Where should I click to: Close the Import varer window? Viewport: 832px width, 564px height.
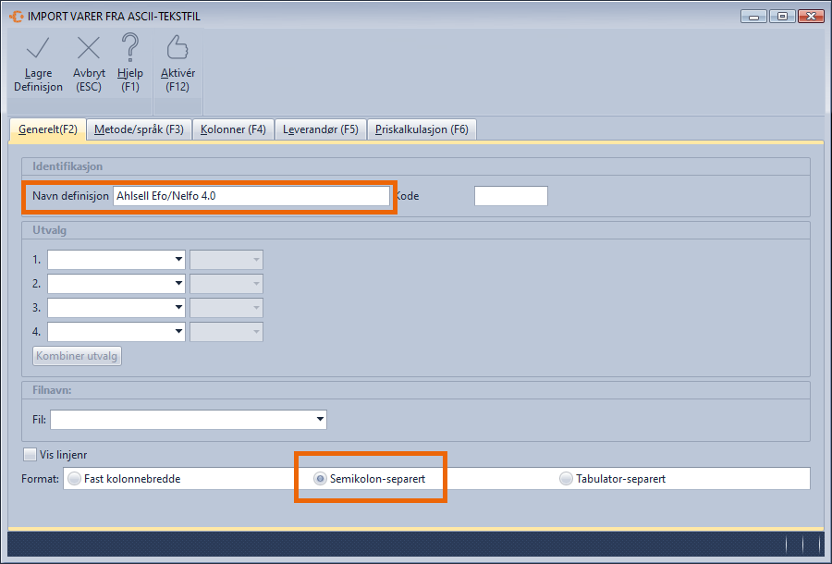pyautogui.click(x=811, y=17)
